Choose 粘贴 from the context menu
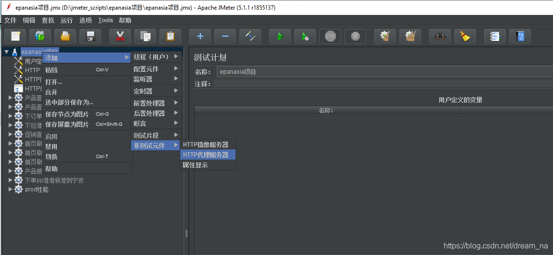 pyautogui.click(x=87, y=70)
